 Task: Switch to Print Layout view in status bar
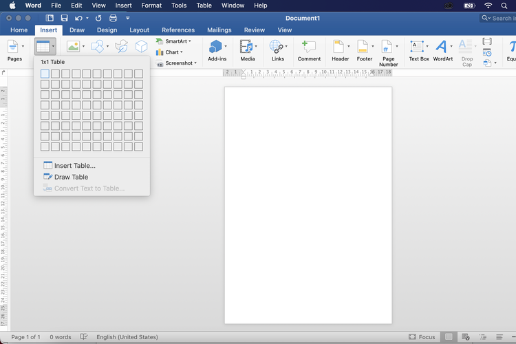449,337
